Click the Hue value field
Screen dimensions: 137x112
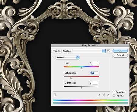pyautogui.click(x=94, y=63)
